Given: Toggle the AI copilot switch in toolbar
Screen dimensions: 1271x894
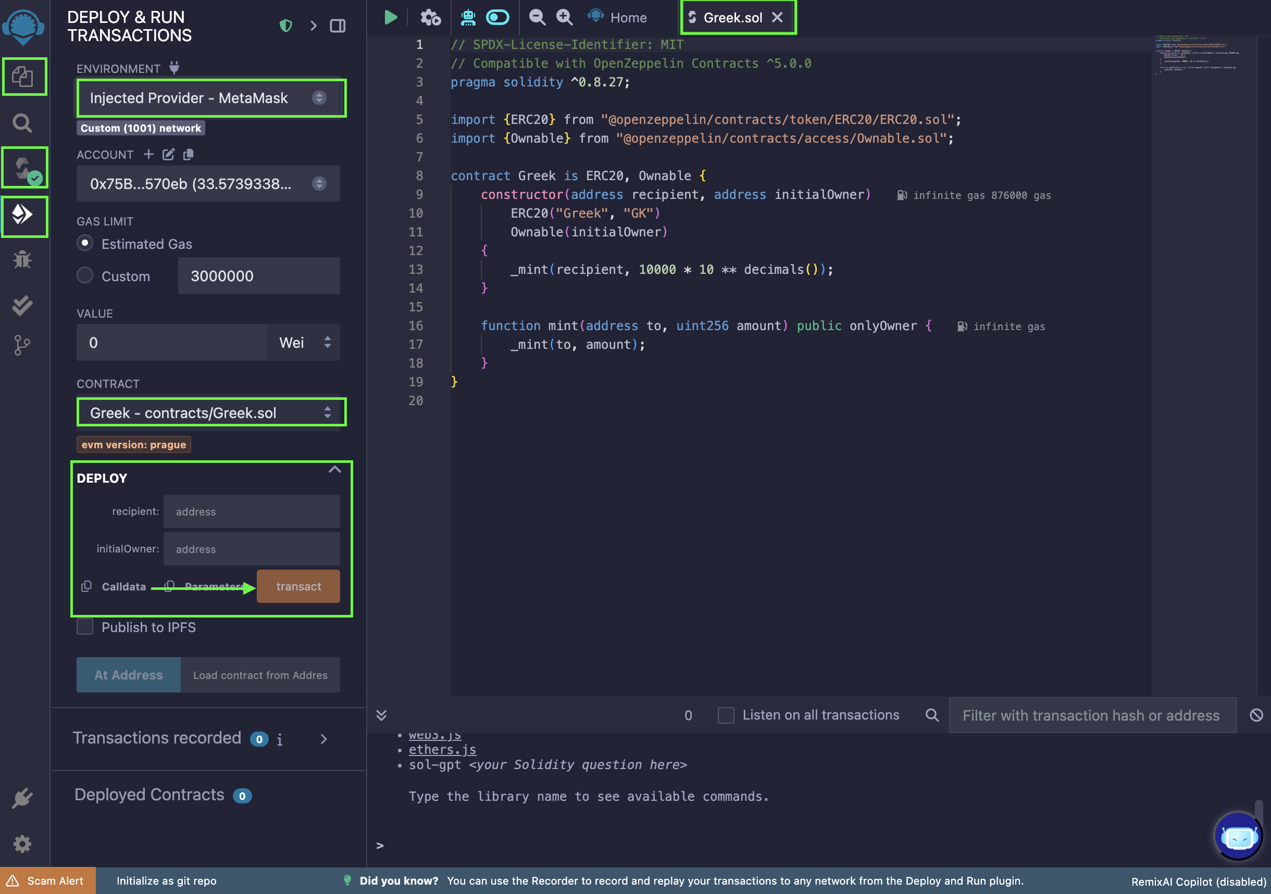Looking at the screenshot, I should [497, 17].
